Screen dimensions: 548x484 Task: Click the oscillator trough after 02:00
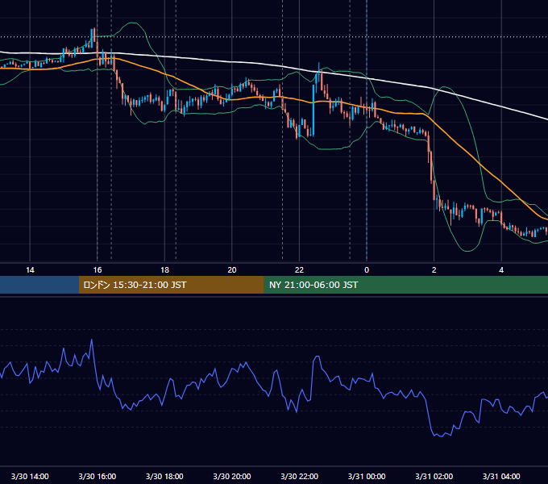441,436
